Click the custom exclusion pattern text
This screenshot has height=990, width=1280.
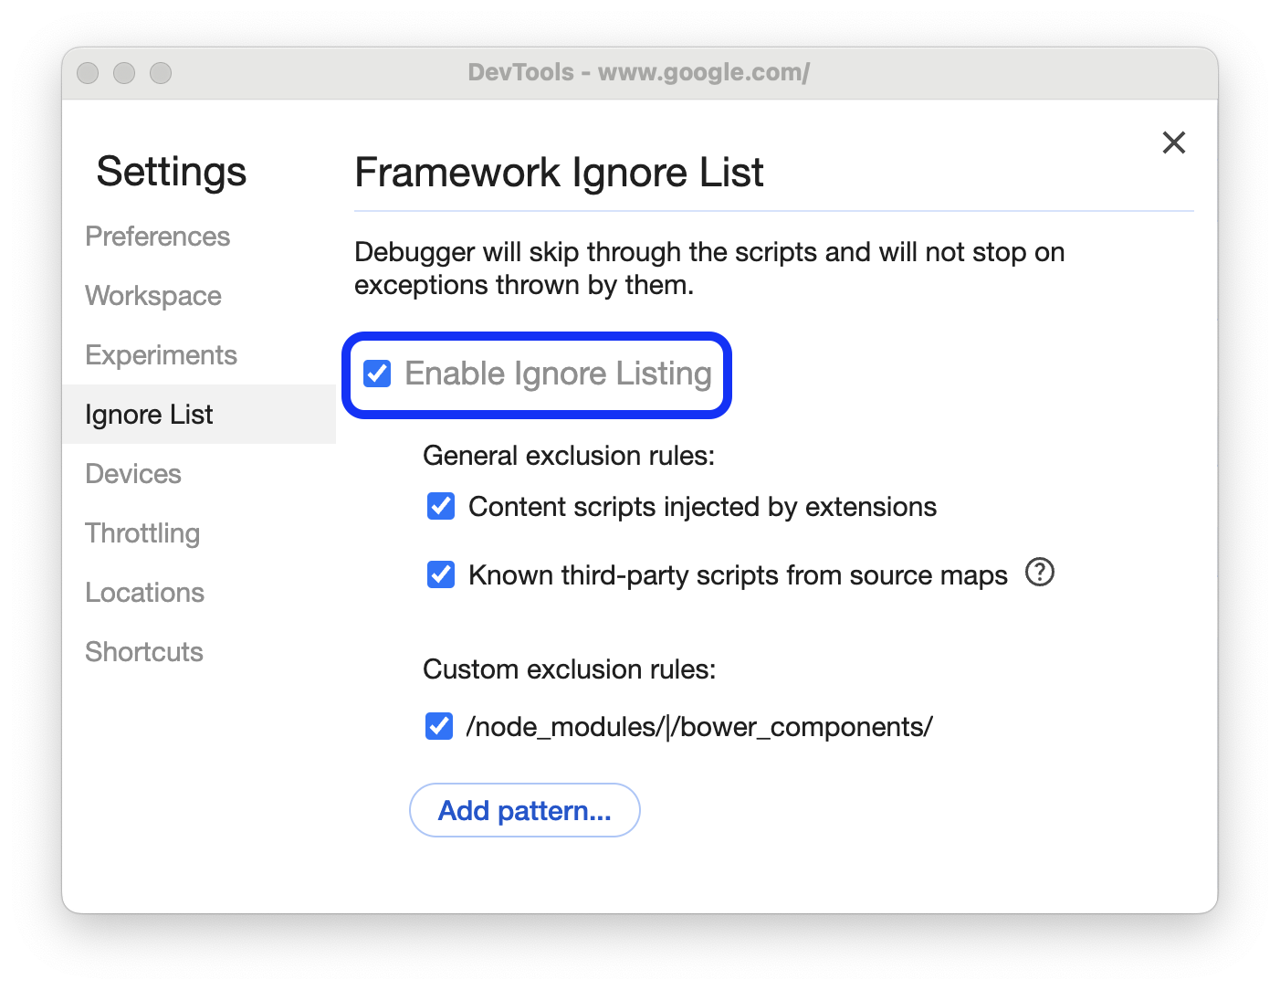click(x=698, y=727)
